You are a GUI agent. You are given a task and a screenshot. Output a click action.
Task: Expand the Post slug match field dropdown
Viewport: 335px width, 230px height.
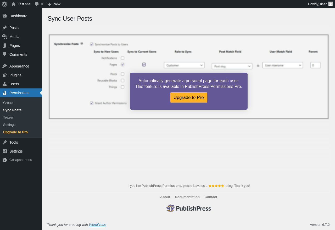click(232, 66)
